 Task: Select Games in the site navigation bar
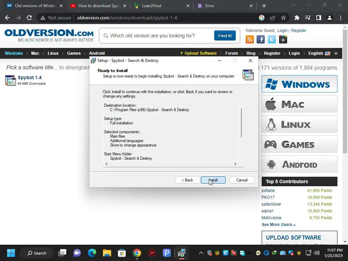coord(74,53)
